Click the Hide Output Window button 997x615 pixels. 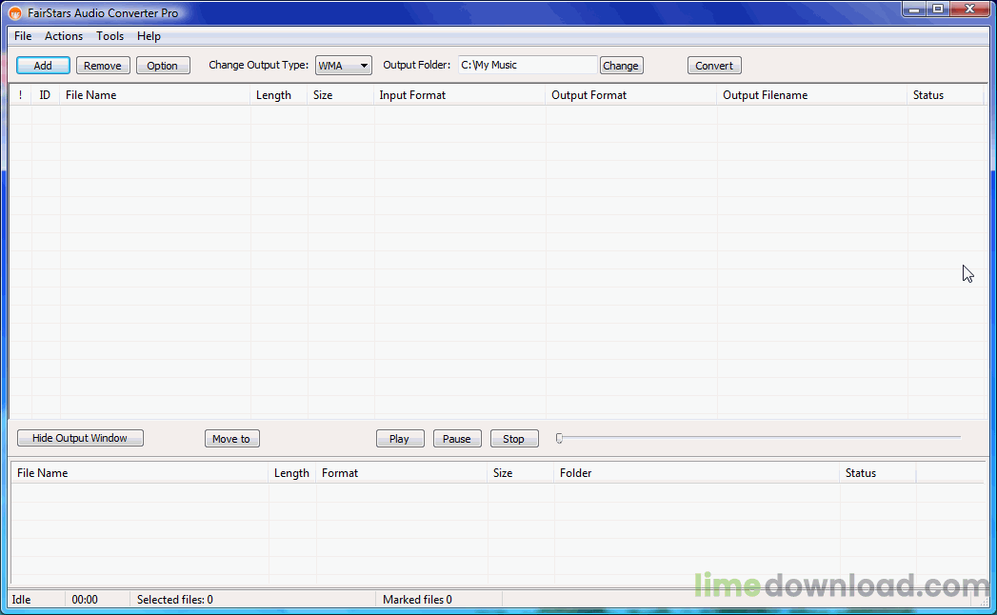click(x=80, y=438)
